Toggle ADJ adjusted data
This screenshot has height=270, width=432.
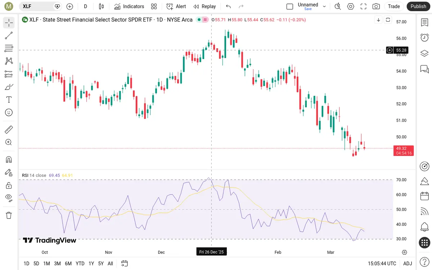tap(408, 264)
